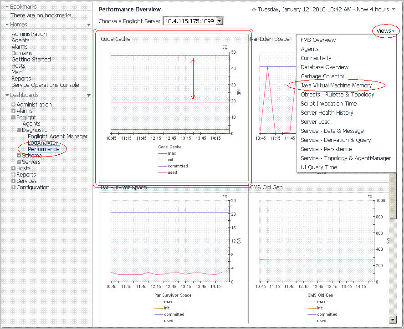404x329 pixels.
Task: Select Server Load from the Views menu
Action: click(x=315, y=122)
